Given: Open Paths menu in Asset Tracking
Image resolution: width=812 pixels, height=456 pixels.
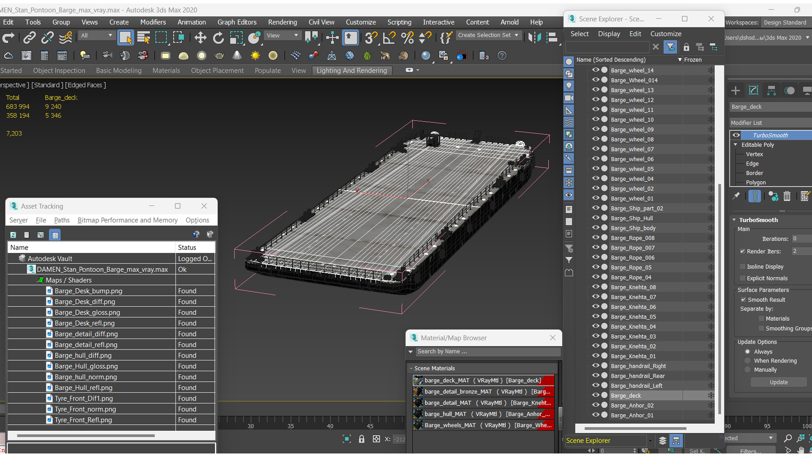Looking at the screenshot, I should [62, 220].
